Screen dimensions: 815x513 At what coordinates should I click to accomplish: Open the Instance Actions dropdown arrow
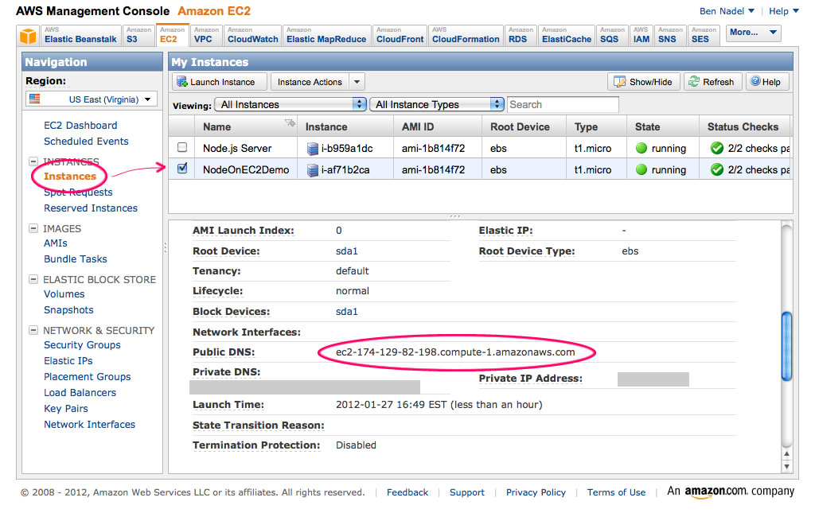tap(357, 81)
